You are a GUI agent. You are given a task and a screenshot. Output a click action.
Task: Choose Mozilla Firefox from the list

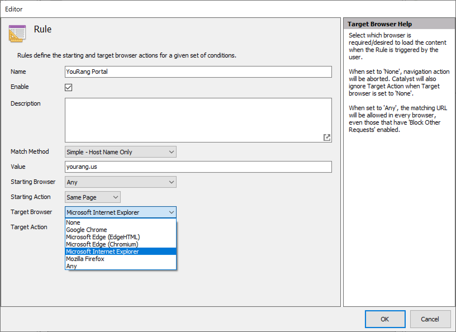(x=85, y=259)
